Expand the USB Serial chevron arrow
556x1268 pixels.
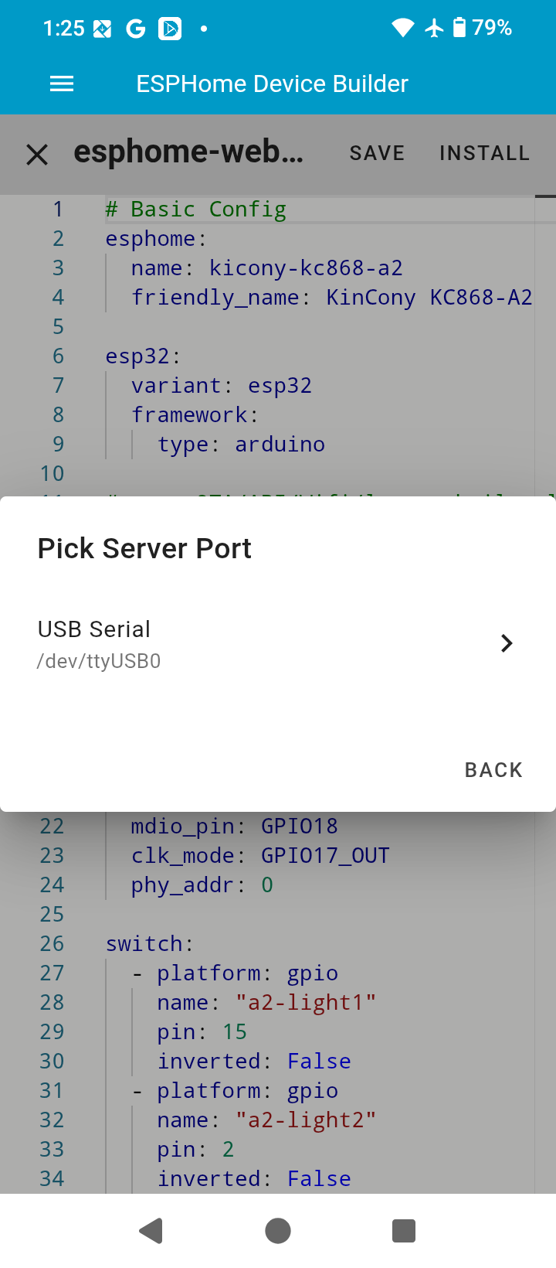pos(507,643)
